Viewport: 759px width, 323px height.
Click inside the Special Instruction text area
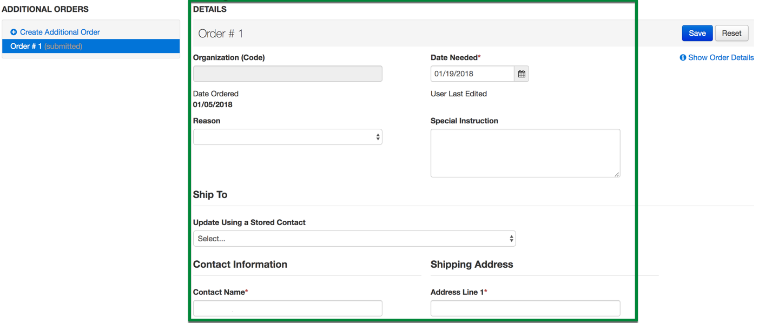(x=525, y=153)
